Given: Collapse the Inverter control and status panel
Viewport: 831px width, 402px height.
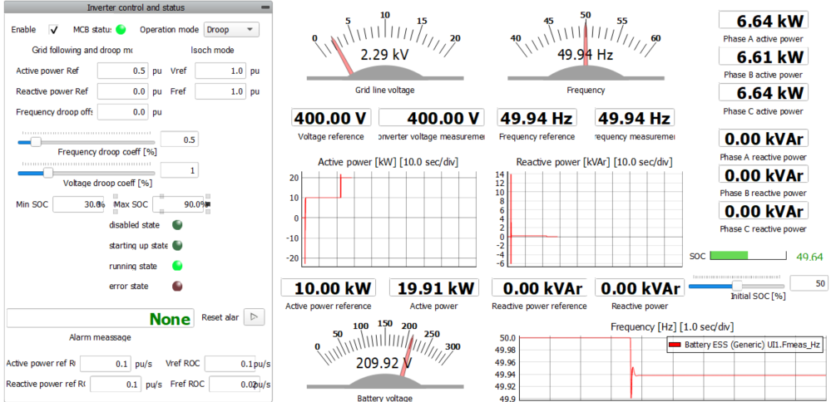Looking at the screenshot, I should (265, 7).
